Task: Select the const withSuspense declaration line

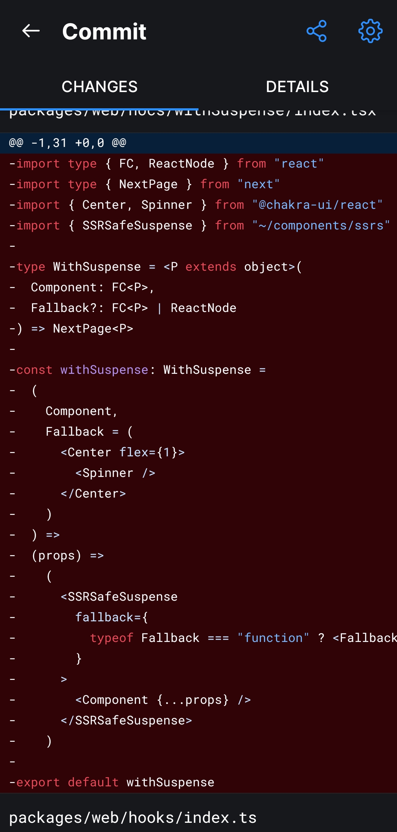Action: click(x=138, y=369)
